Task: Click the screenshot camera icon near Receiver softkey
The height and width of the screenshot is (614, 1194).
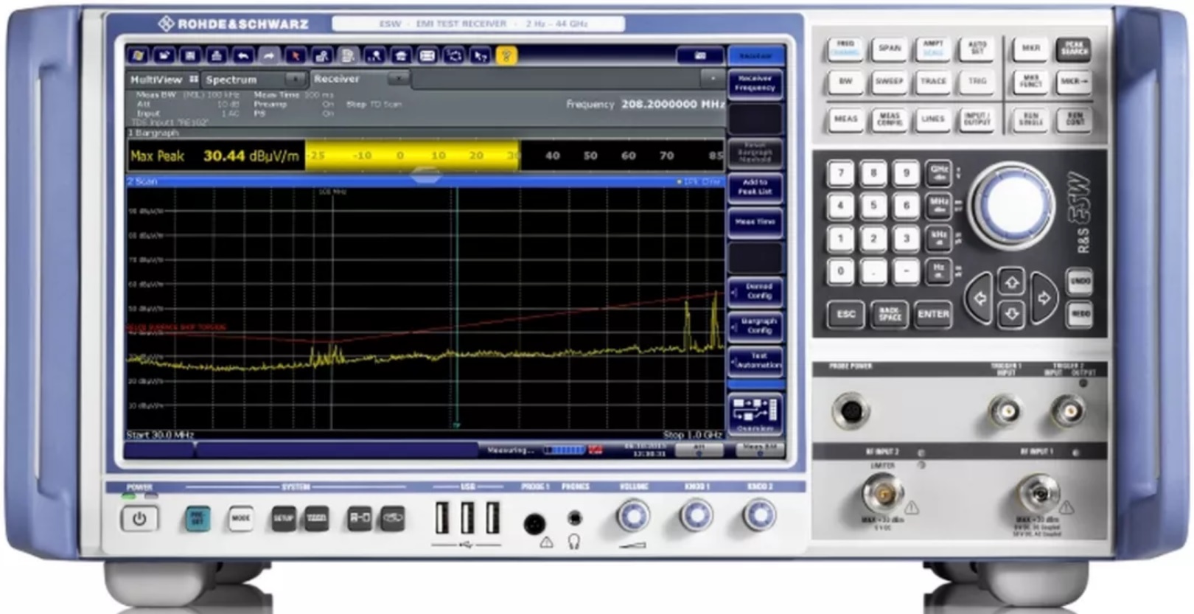Action: [x=700, y=55]
